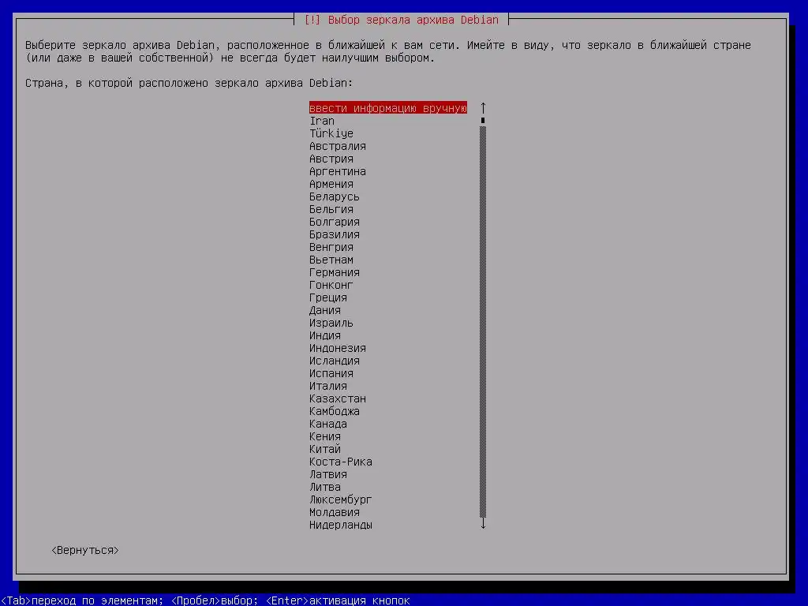Pick Гонконг as archive mirror country

coord(331,285)
